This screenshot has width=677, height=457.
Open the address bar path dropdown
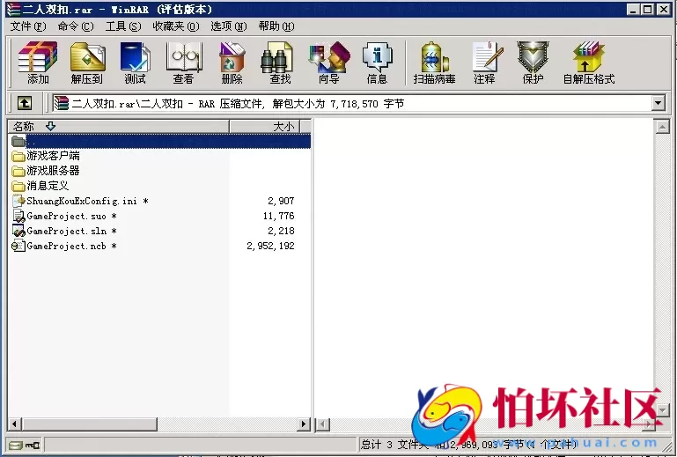pos(658,103)
